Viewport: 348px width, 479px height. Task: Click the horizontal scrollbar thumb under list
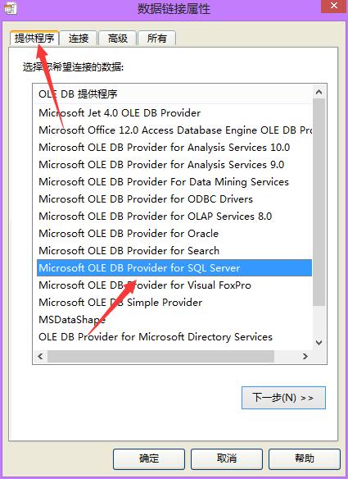coord(160,356)
